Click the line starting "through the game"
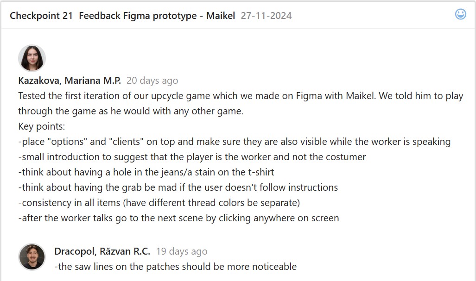 [x=131, y=111]
